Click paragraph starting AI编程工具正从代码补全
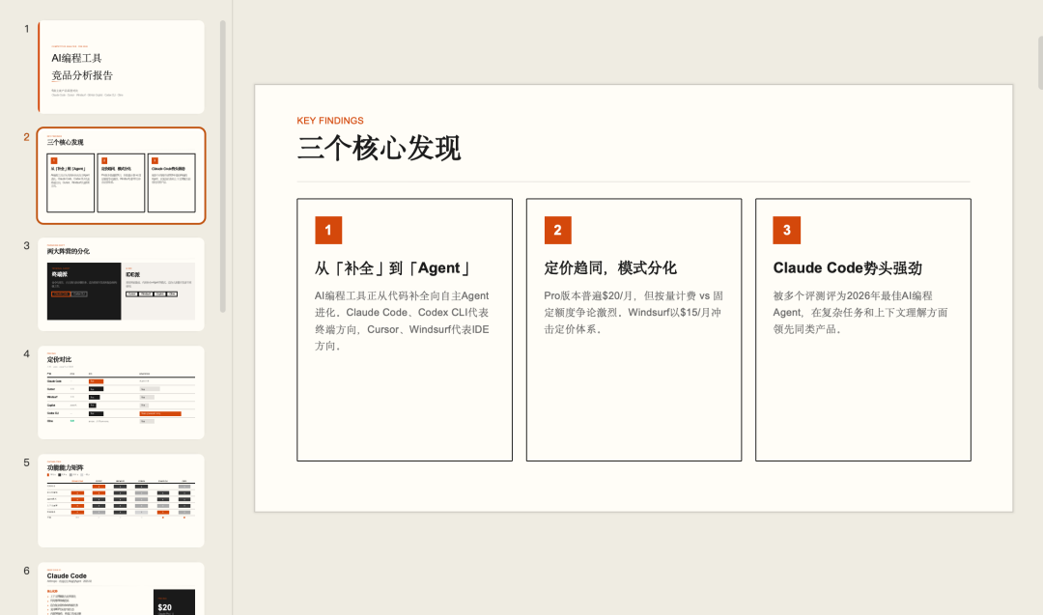Screen dimensions: 1043x615 [x=402, y=321]
